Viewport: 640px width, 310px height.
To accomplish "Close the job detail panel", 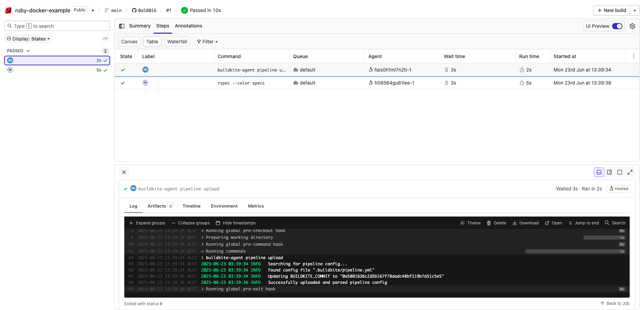I will pos(124,172).
